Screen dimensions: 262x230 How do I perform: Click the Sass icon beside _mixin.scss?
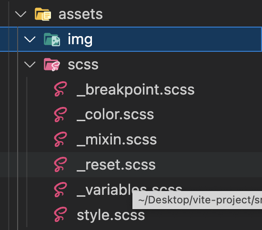pyautogui.click(x=60, y=140)
